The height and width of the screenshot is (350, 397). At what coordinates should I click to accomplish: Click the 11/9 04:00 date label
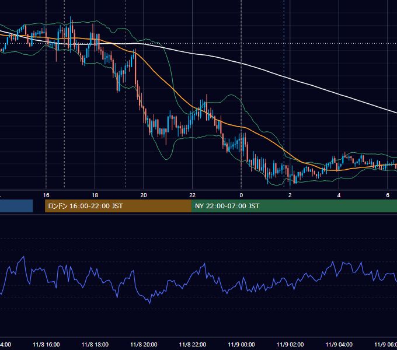click(339, 345)
